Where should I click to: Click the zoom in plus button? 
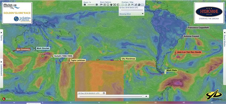(97, 5)
